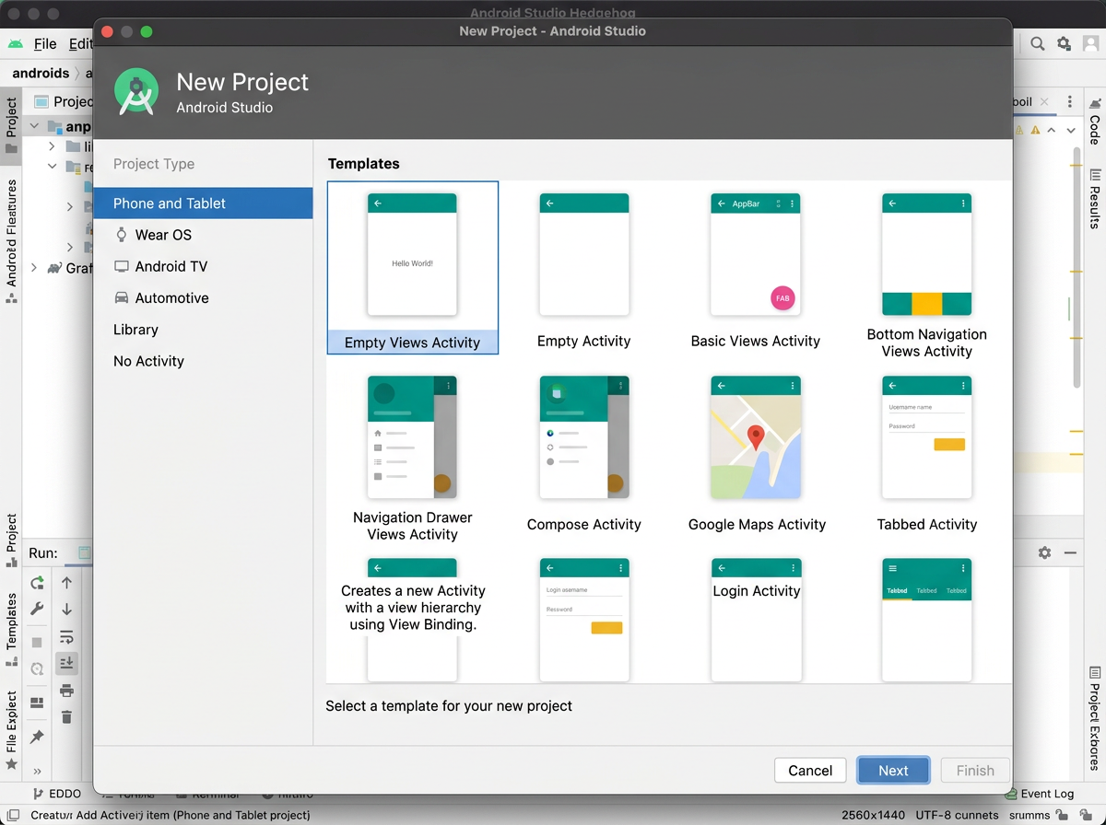This screenshot has width=1106, height=825.
Task: Select Tabbed Activity template
Action: [x=927, y=452]
